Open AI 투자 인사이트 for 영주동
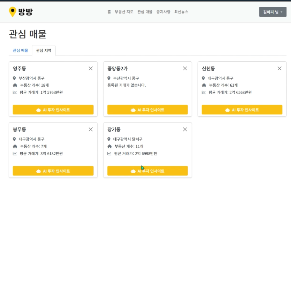 pos(53,110)
